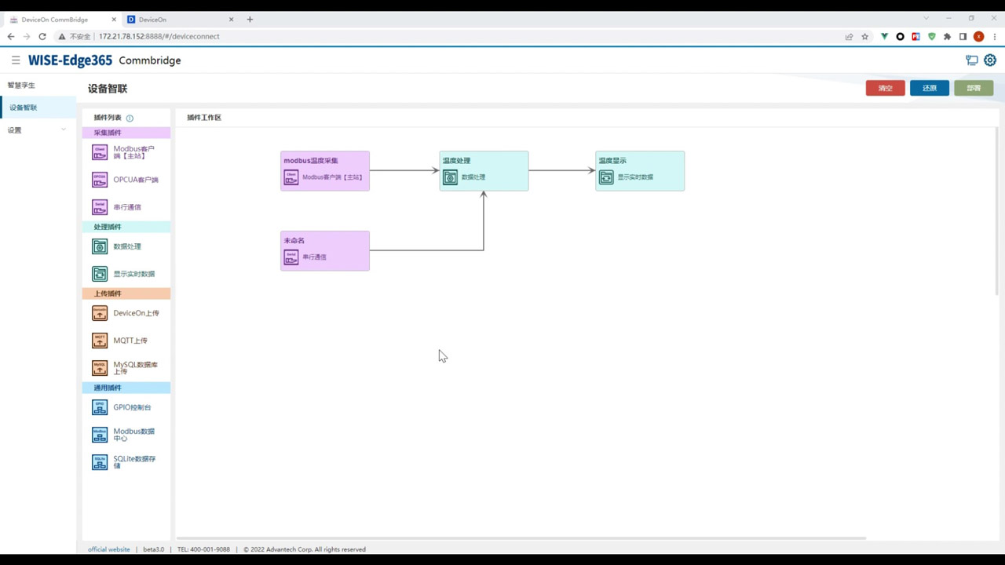This screenshot has width=1005, height=565.
Task: Open the browser profile avatar
Action: (x=978, y=36)
